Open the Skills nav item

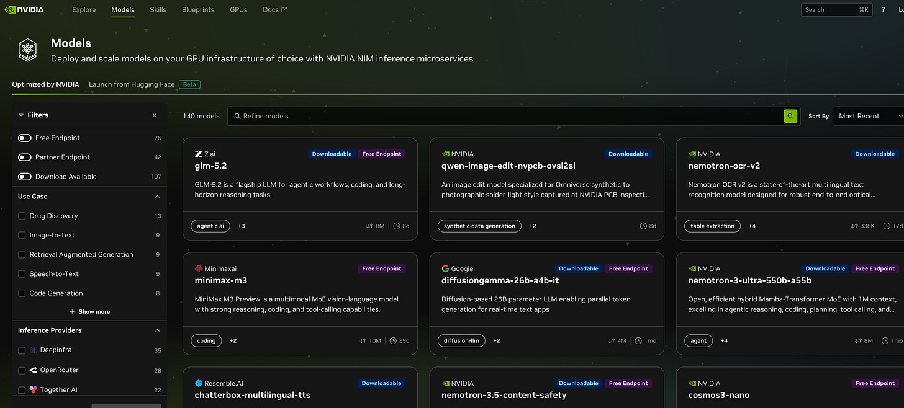[158, 10]
